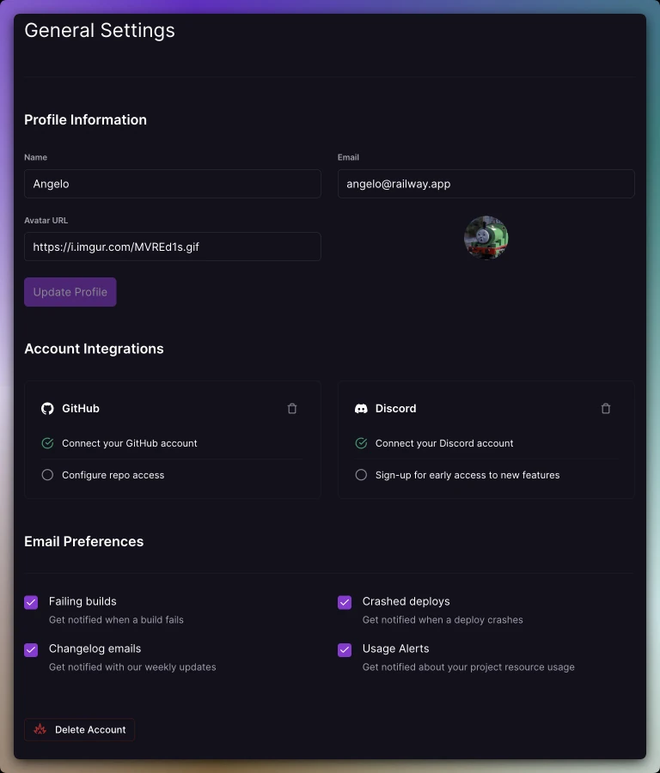This screenshot has height=773, width=660.
Task: Focus the Email input field
Action: tap(486, 184)
